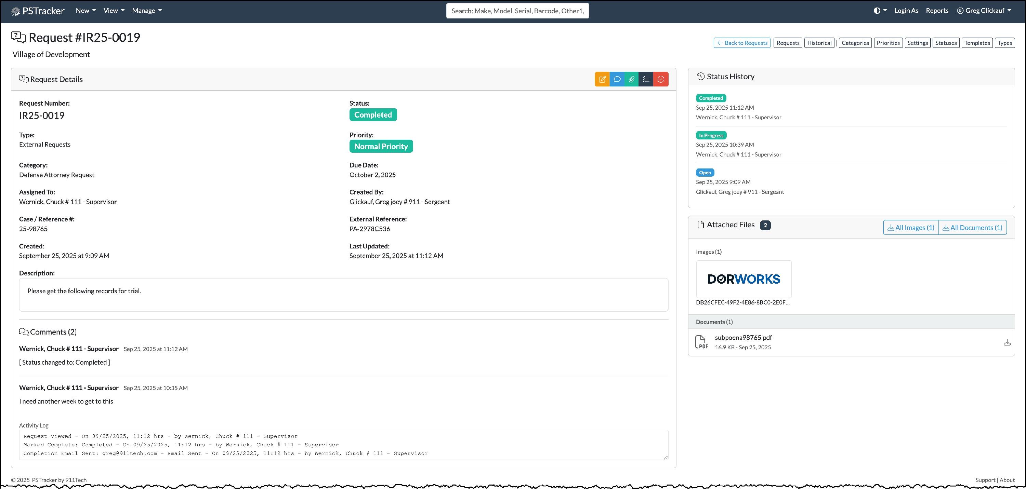The height and width of the screenshot is (489, 1026).
Task: Click the red circle-check complete icon
Action: click(x=661, y=79)
